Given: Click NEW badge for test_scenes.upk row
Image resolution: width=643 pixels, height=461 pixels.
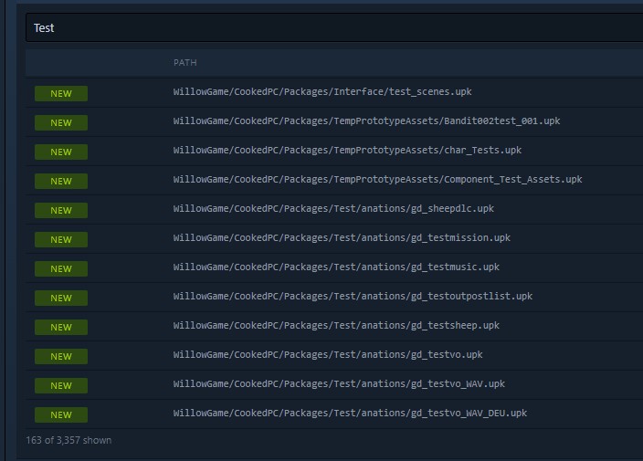Looking at the screenshot, I should pyautogui.click(x=61, y=93).
